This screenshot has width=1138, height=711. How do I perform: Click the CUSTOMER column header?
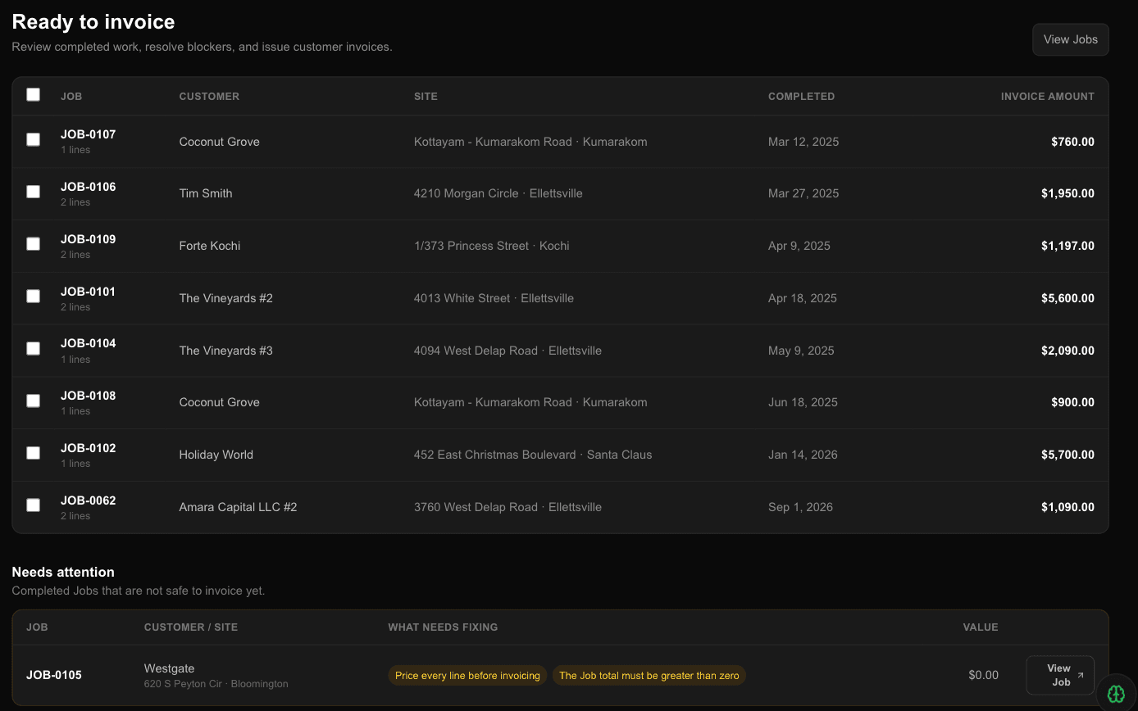click(209, 97)
